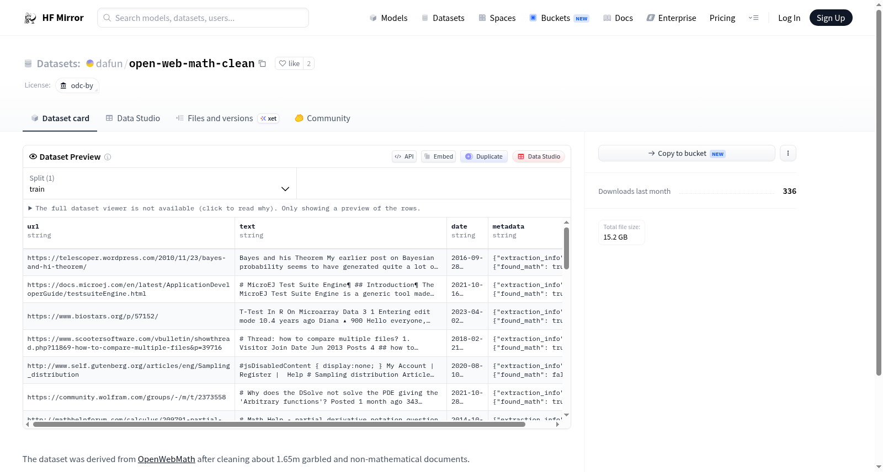Screen dimensions: 883x472
Task: Select the biostars.org url cell
Action: pos(129,316)
